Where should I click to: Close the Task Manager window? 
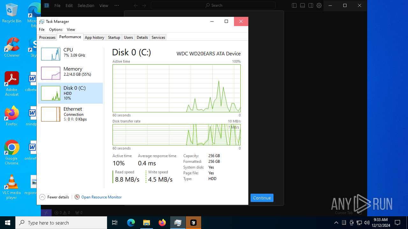point(241,21)
